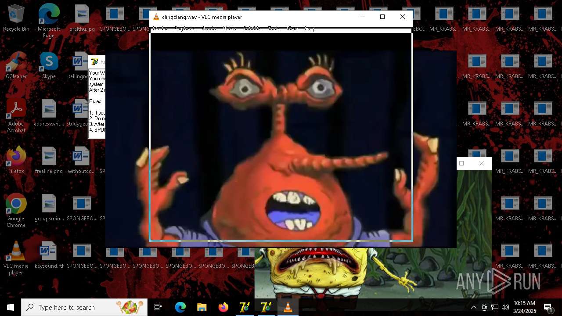
Task: Minimize the VLC media player window
Action: pos(362,17)
